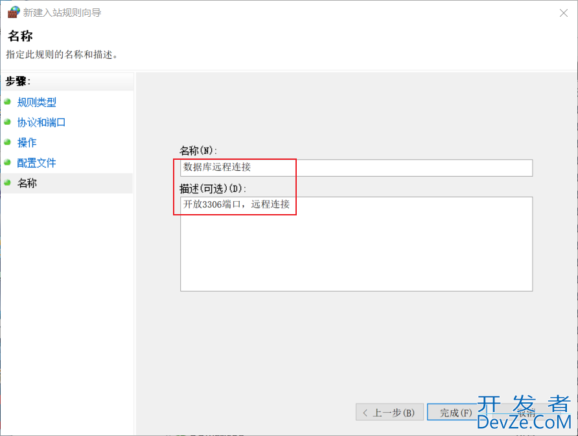Click the firewall wizard title bar icon
Viewport: 578px width, 436px height.
click(x=14, y=12)
